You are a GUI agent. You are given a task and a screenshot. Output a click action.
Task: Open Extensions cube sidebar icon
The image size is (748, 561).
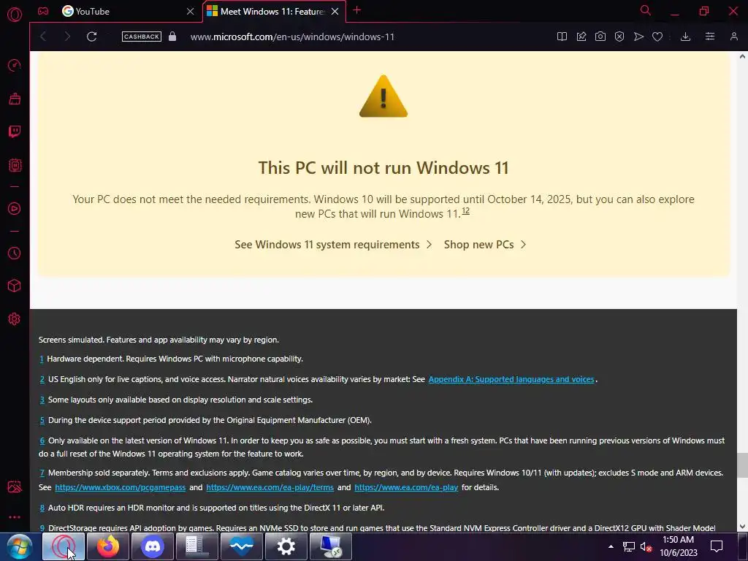[15, 286]
